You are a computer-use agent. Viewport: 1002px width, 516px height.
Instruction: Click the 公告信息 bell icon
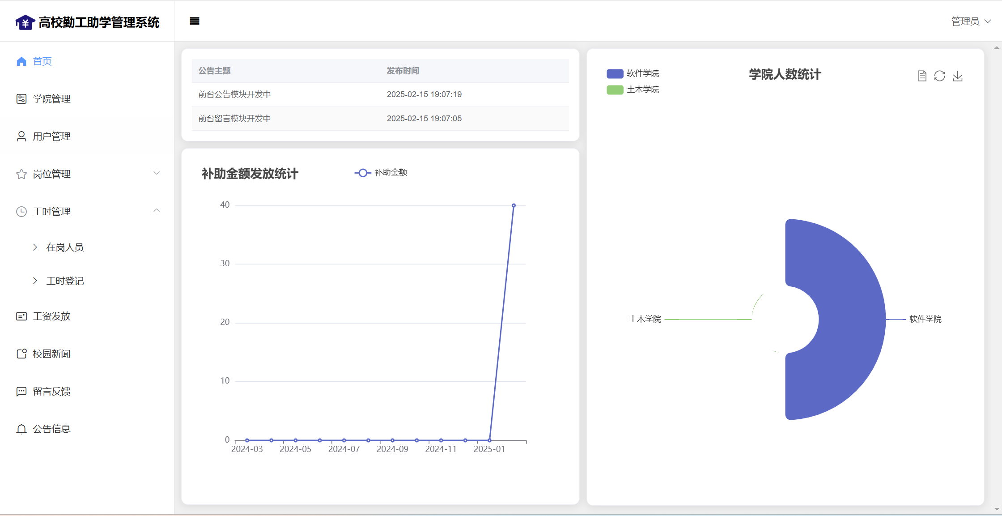[21, 429]
